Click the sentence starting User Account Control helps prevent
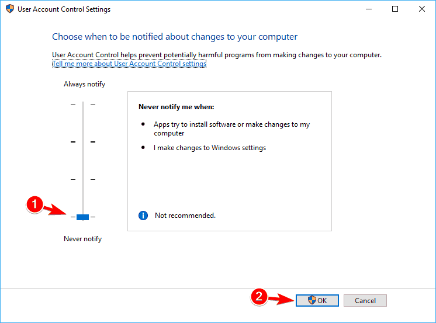The image size is (436, 323). tap(217, 55)
